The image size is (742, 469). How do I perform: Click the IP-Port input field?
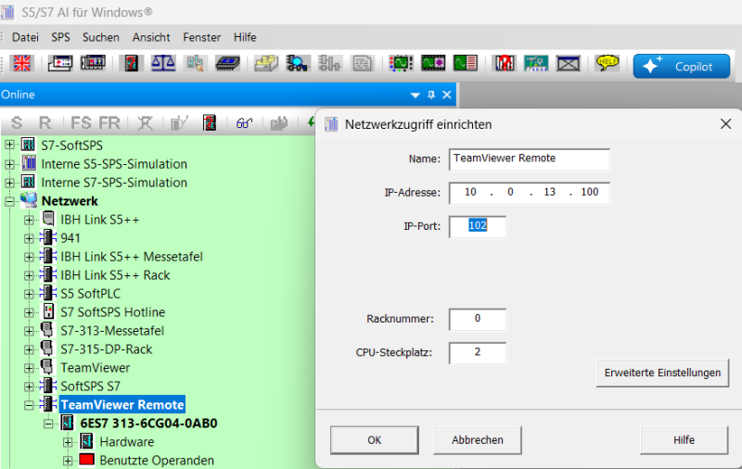(x=478, y=226)
